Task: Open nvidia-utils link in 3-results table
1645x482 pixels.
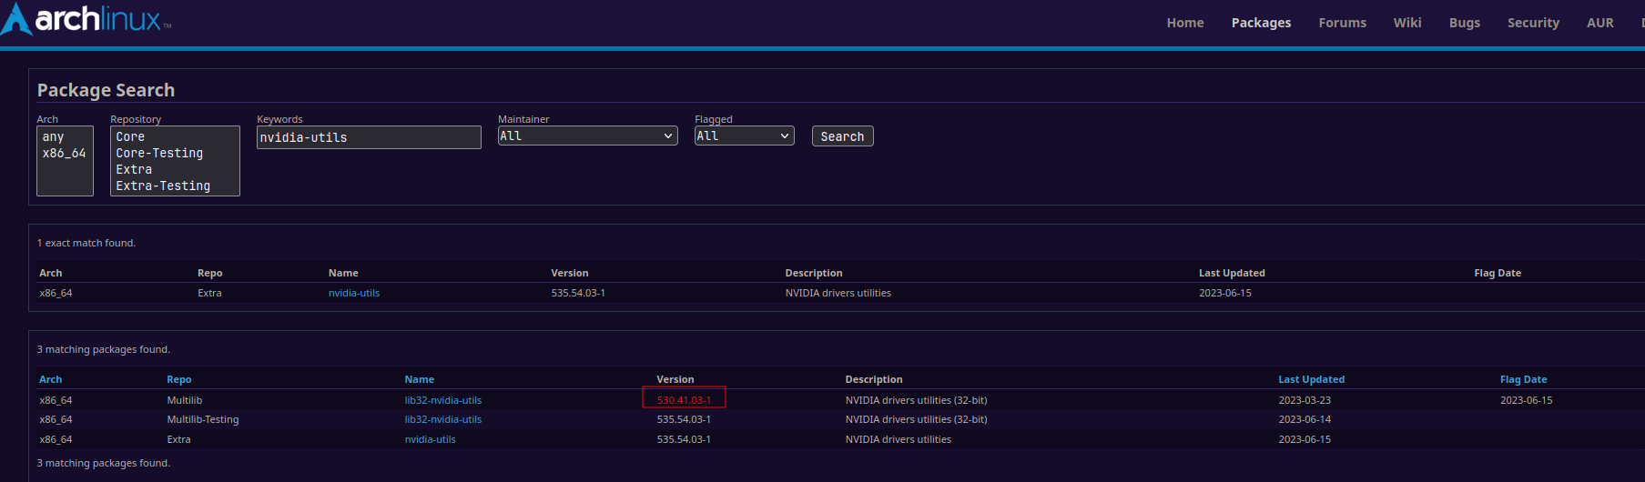Action: [x=431, y=439]
